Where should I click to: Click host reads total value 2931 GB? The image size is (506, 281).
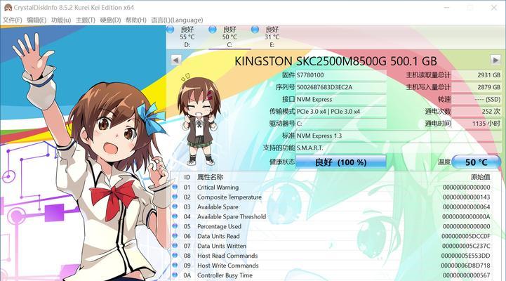click(477, 75)
